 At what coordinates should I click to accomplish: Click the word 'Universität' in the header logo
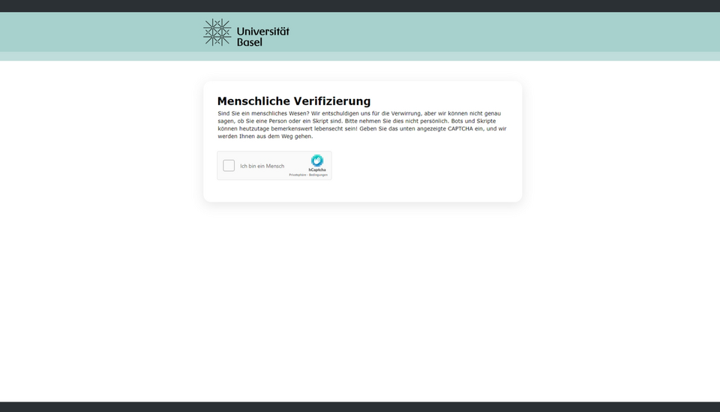tap(262, 32)
